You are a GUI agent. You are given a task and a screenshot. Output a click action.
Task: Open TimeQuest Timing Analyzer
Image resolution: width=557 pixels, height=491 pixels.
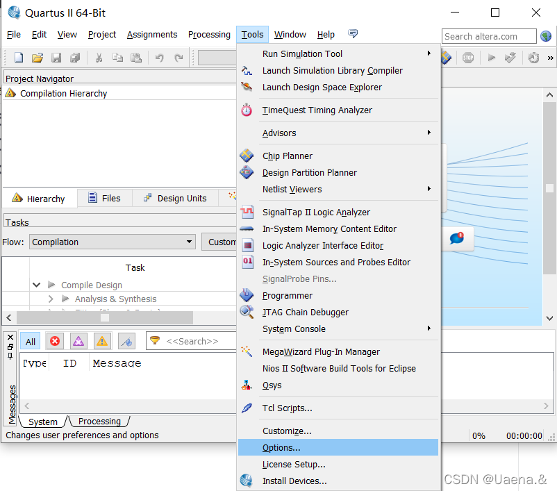(x=338, y=110)
